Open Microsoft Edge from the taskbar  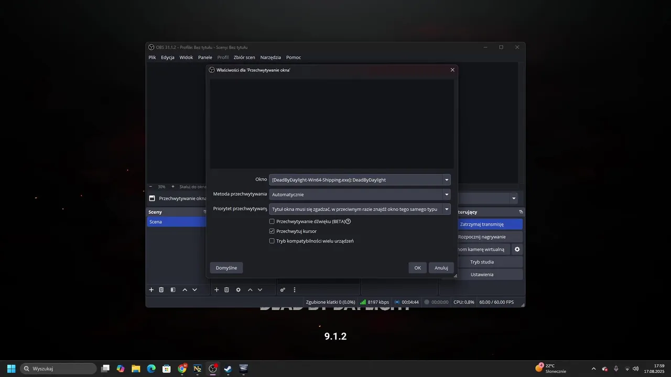pyautogui.click(x=151, y=369)
